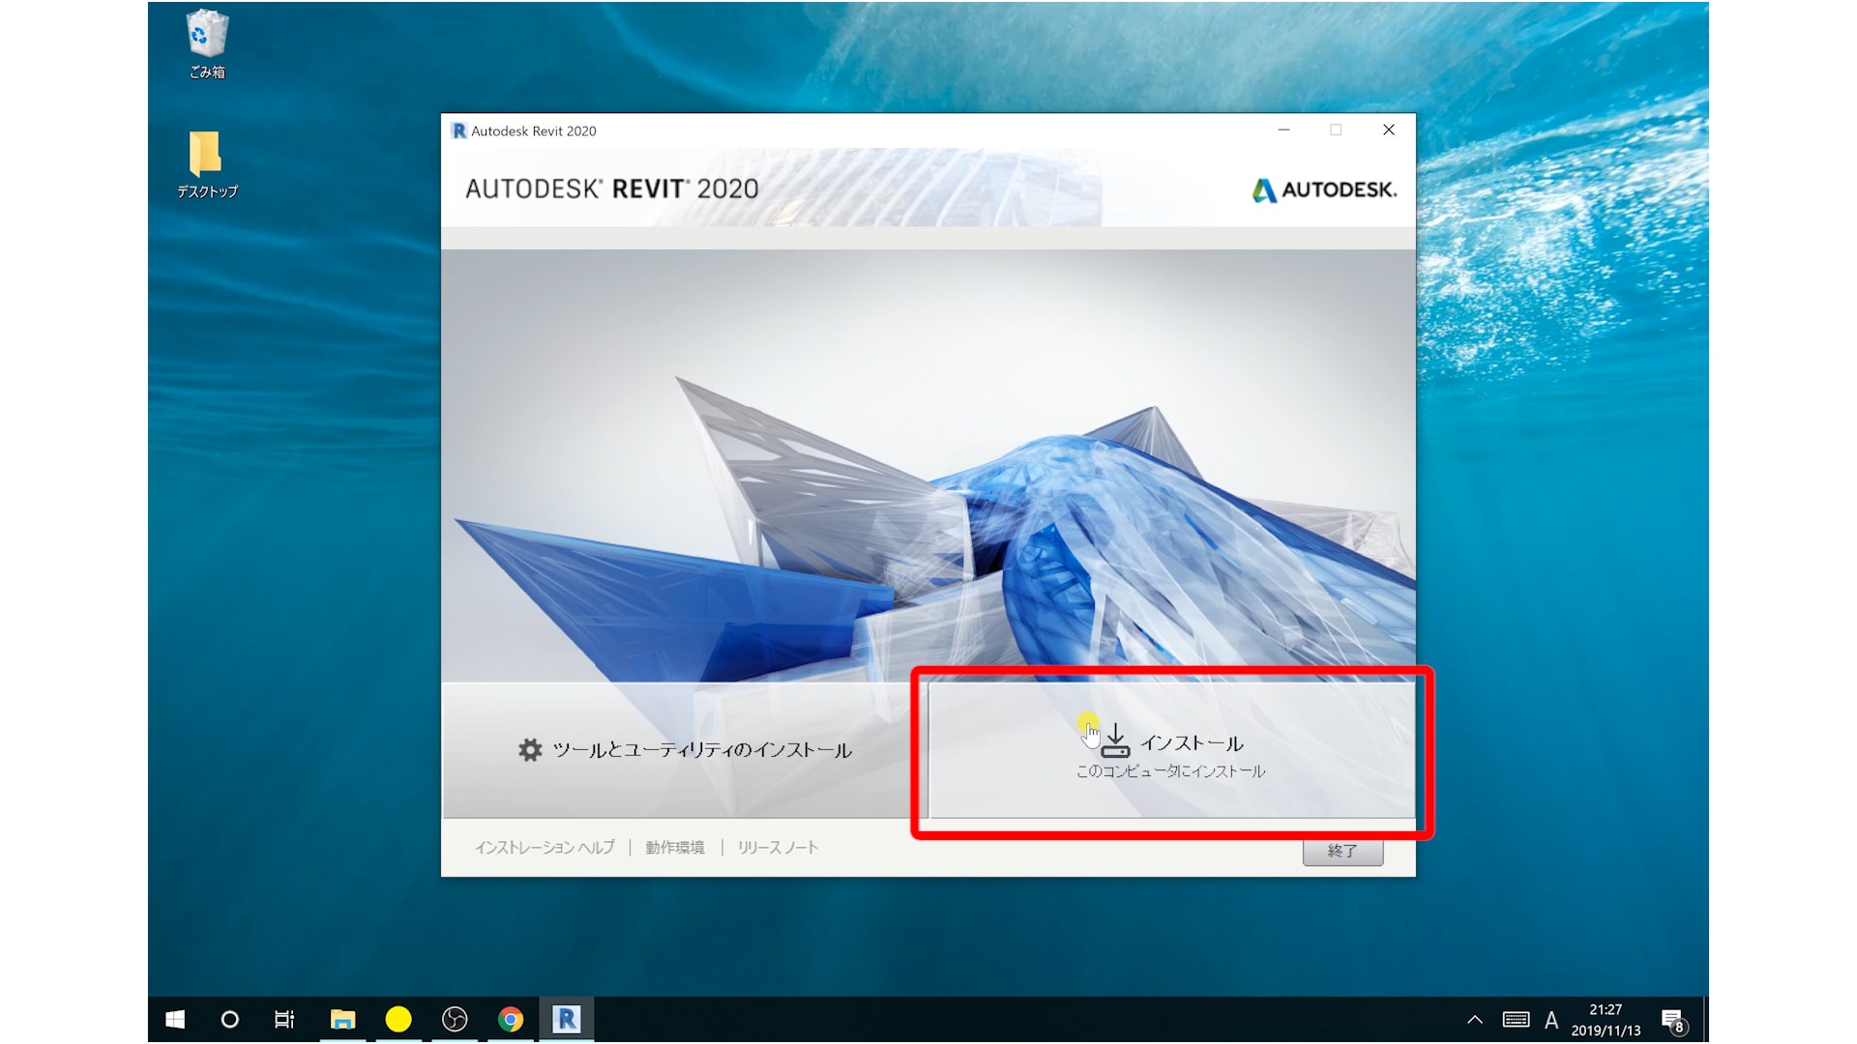
Task: Open the リリース ノート link
Action: (778, 848)
